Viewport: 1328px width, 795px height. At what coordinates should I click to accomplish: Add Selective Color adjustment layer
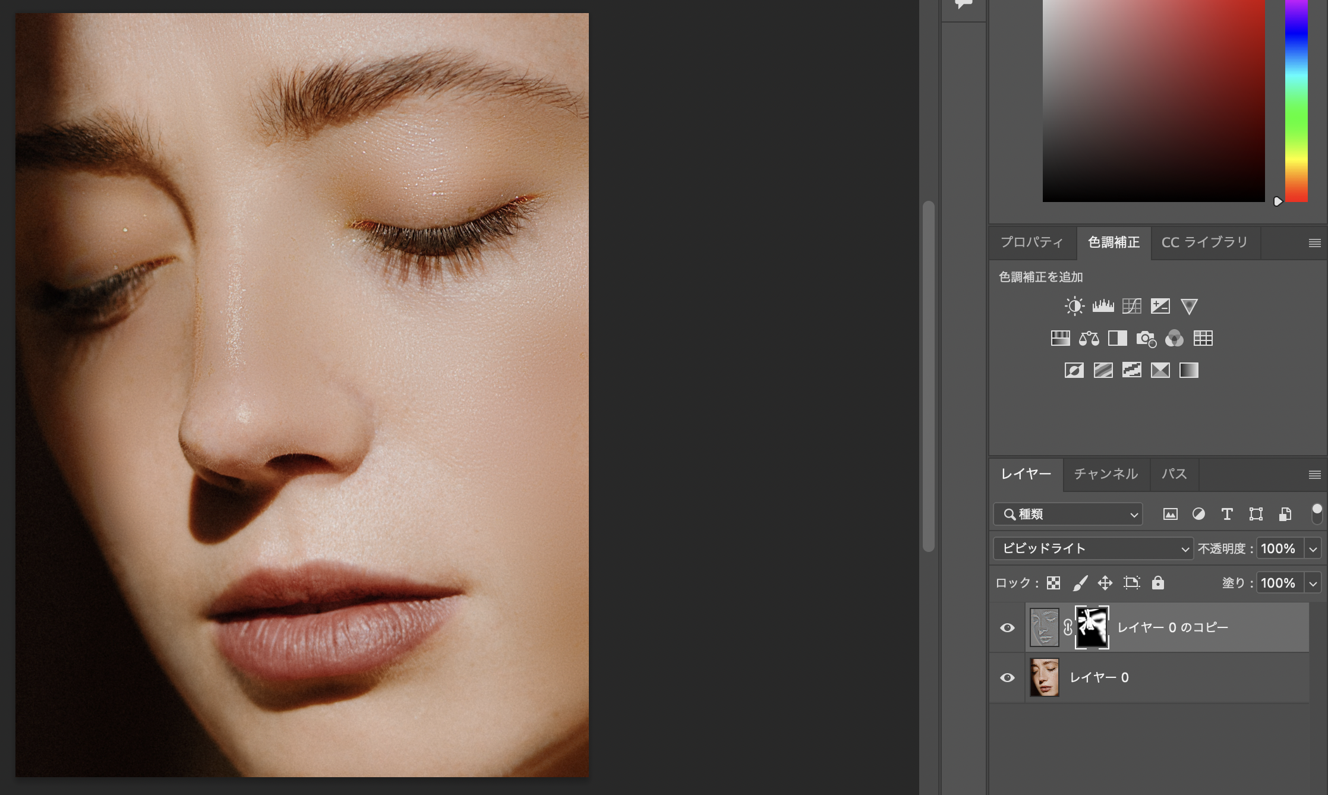pos(1160,370)
